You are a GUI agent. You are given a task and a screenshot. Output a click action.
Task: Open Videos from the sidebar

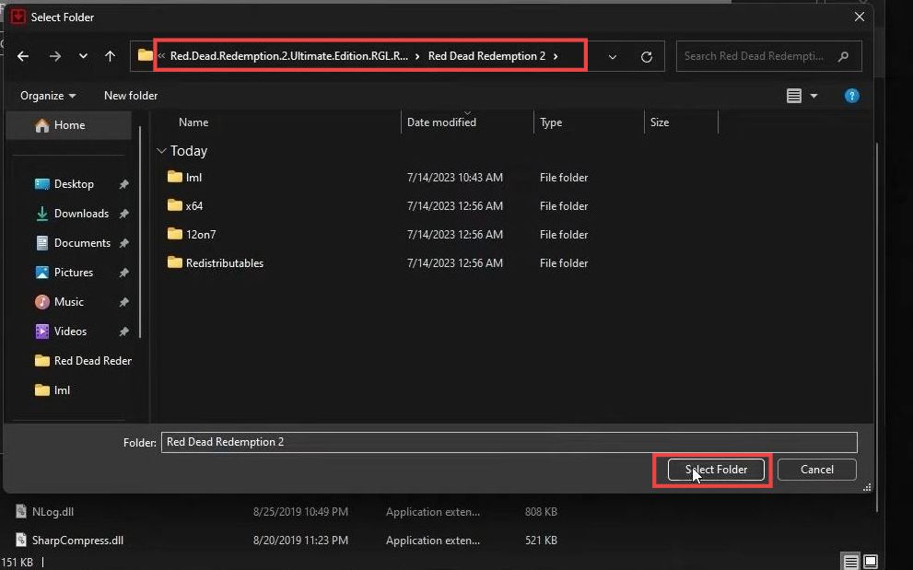70,332
